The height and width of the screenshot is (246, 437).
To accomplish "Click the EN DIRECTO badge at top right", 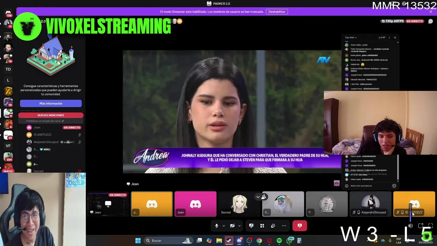I will click(x=414, y=21).
